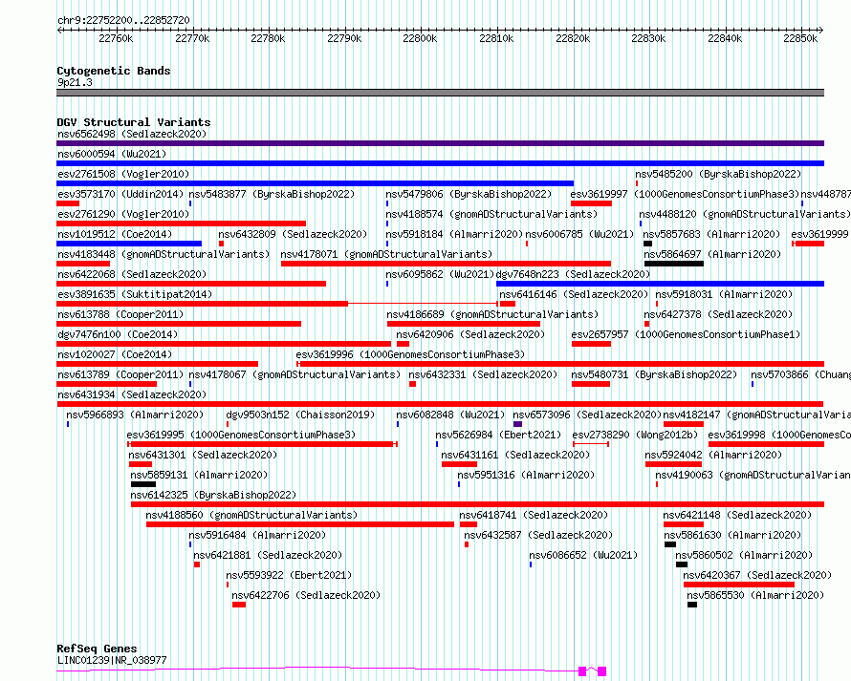This screenshot has height=681, width=851.
Task: Open the LINC01239|NR_038977 gene label
Action: click(112, 660)
